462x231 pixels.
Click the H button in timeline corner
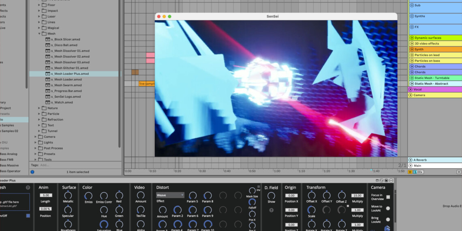tap(459, 172)
